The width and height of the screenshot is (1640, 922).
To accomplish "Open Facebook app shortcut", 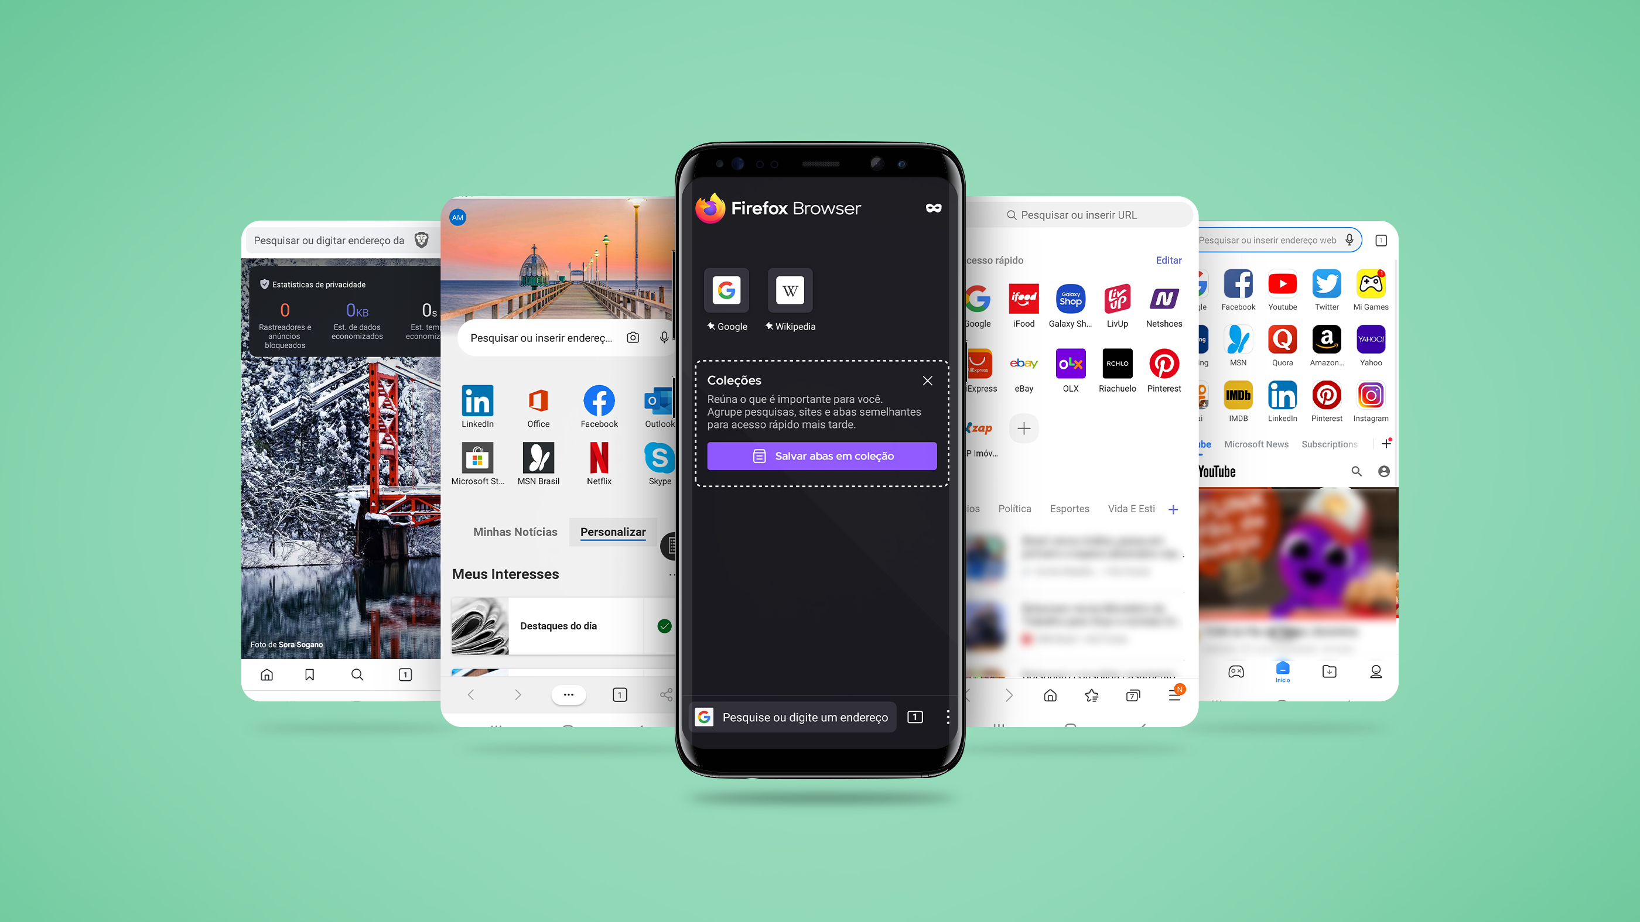I will [598, 400].
